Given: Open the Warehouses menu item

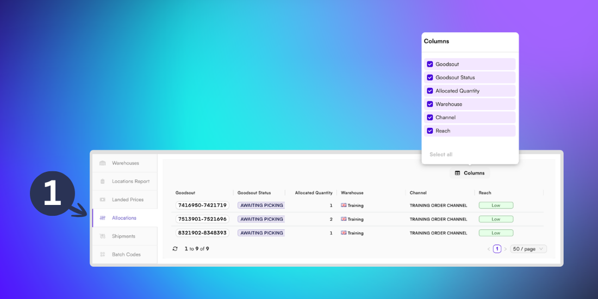Looking at the screenshot, I should pos(124,163).
